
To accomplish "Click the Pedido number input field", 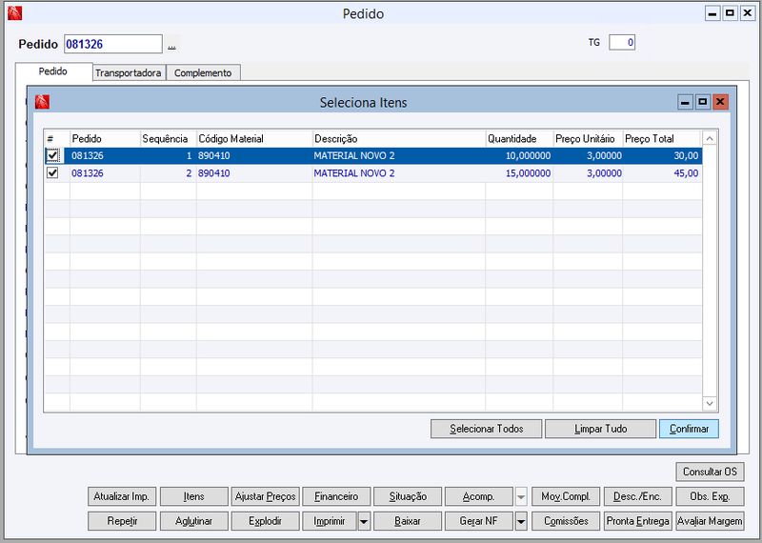I will click(x=113, y=44).
